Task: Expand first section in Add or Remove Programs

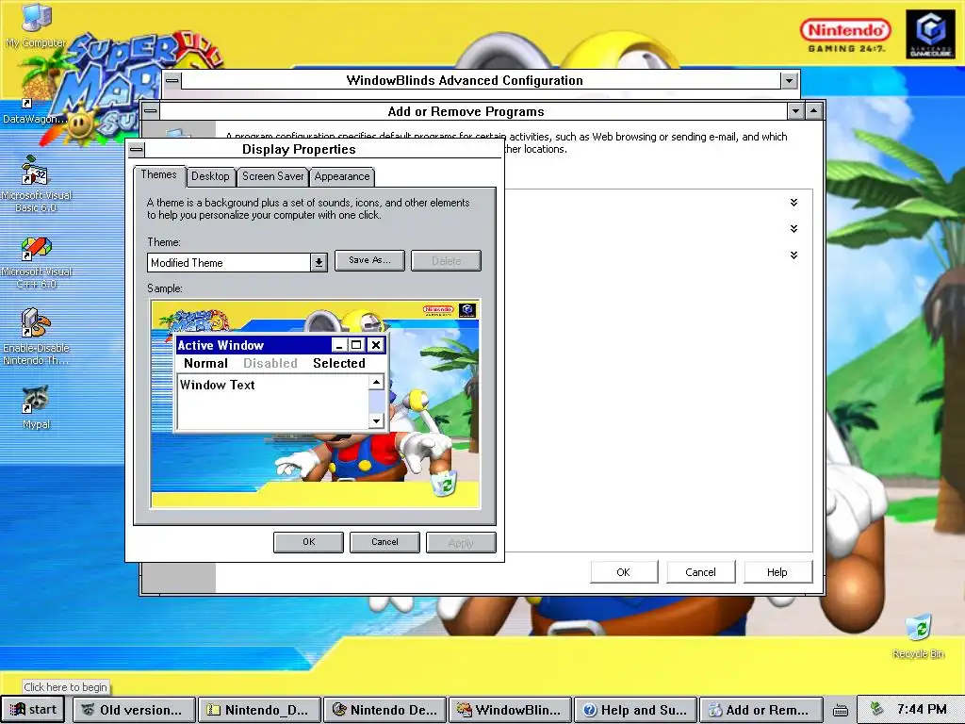Action: 793,203
